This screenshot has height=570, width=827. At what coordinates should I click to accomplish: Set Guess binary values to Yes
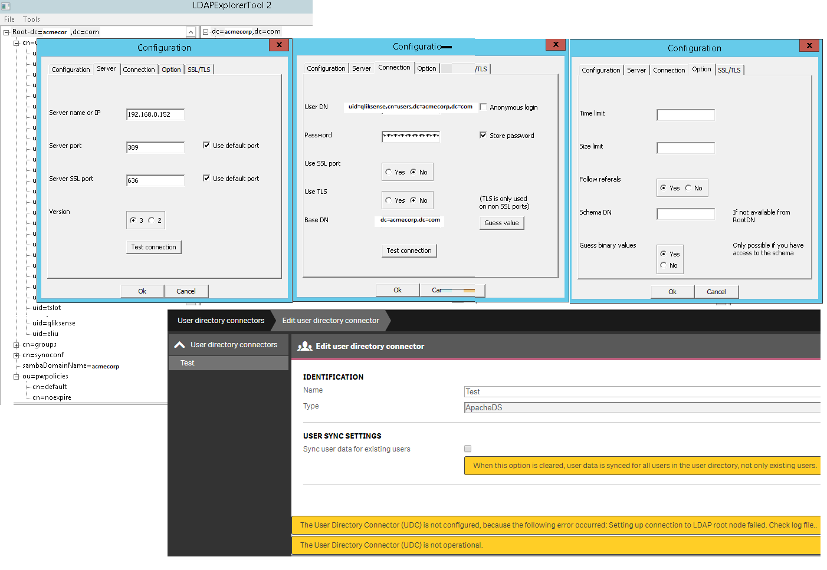point(663,253)
